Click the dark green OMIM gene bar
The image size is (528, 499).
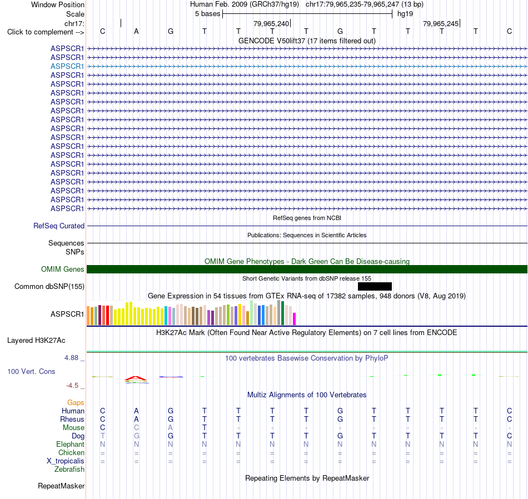(307, 269)
